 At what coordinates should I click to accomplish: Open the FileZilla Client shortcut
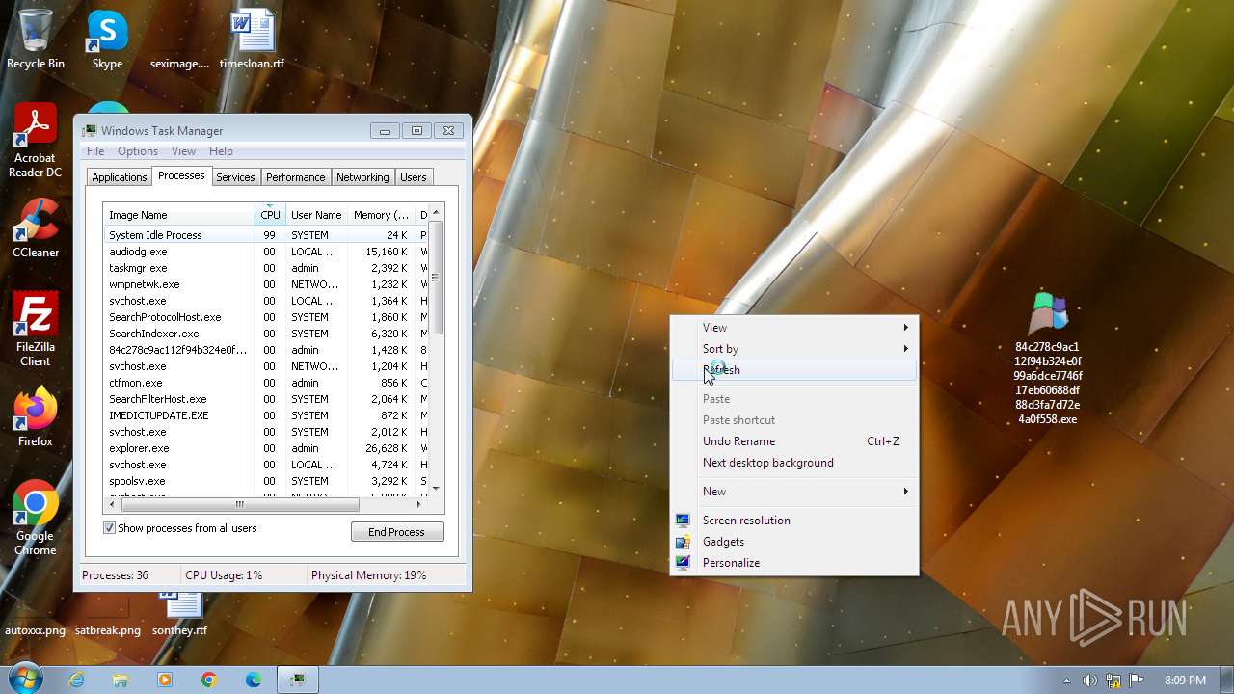click(36, 330)
